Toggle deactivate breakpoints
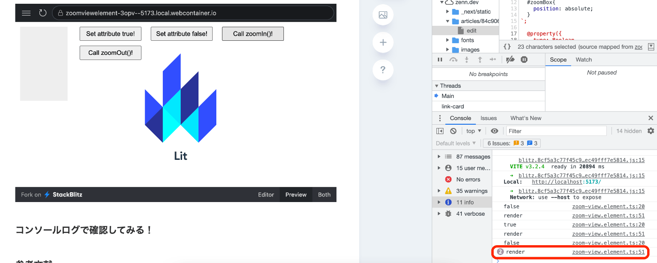The height and width of the screenshot is (263, 657). [511, 60]
